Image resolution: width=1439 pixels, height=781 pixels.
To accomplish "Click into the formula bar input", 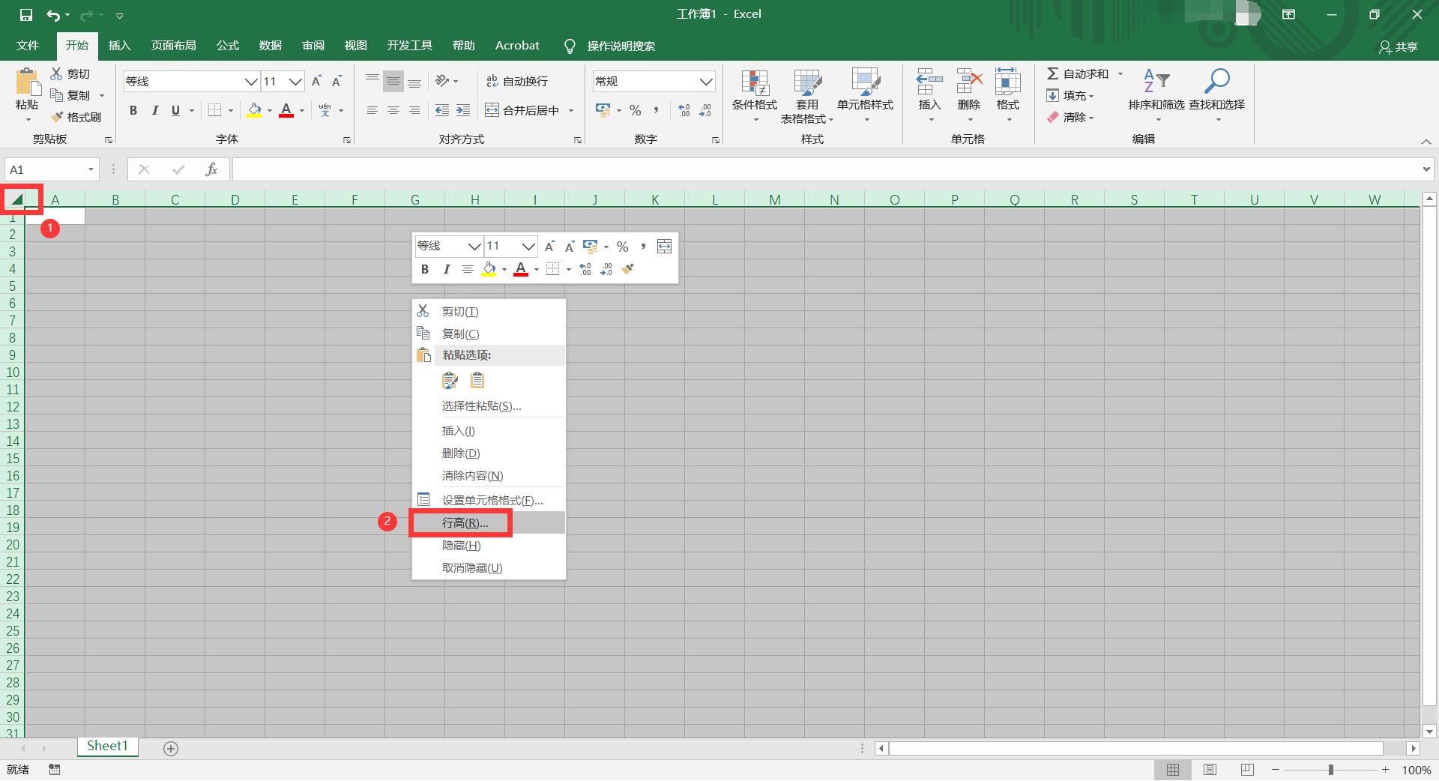I will (826, 170).
